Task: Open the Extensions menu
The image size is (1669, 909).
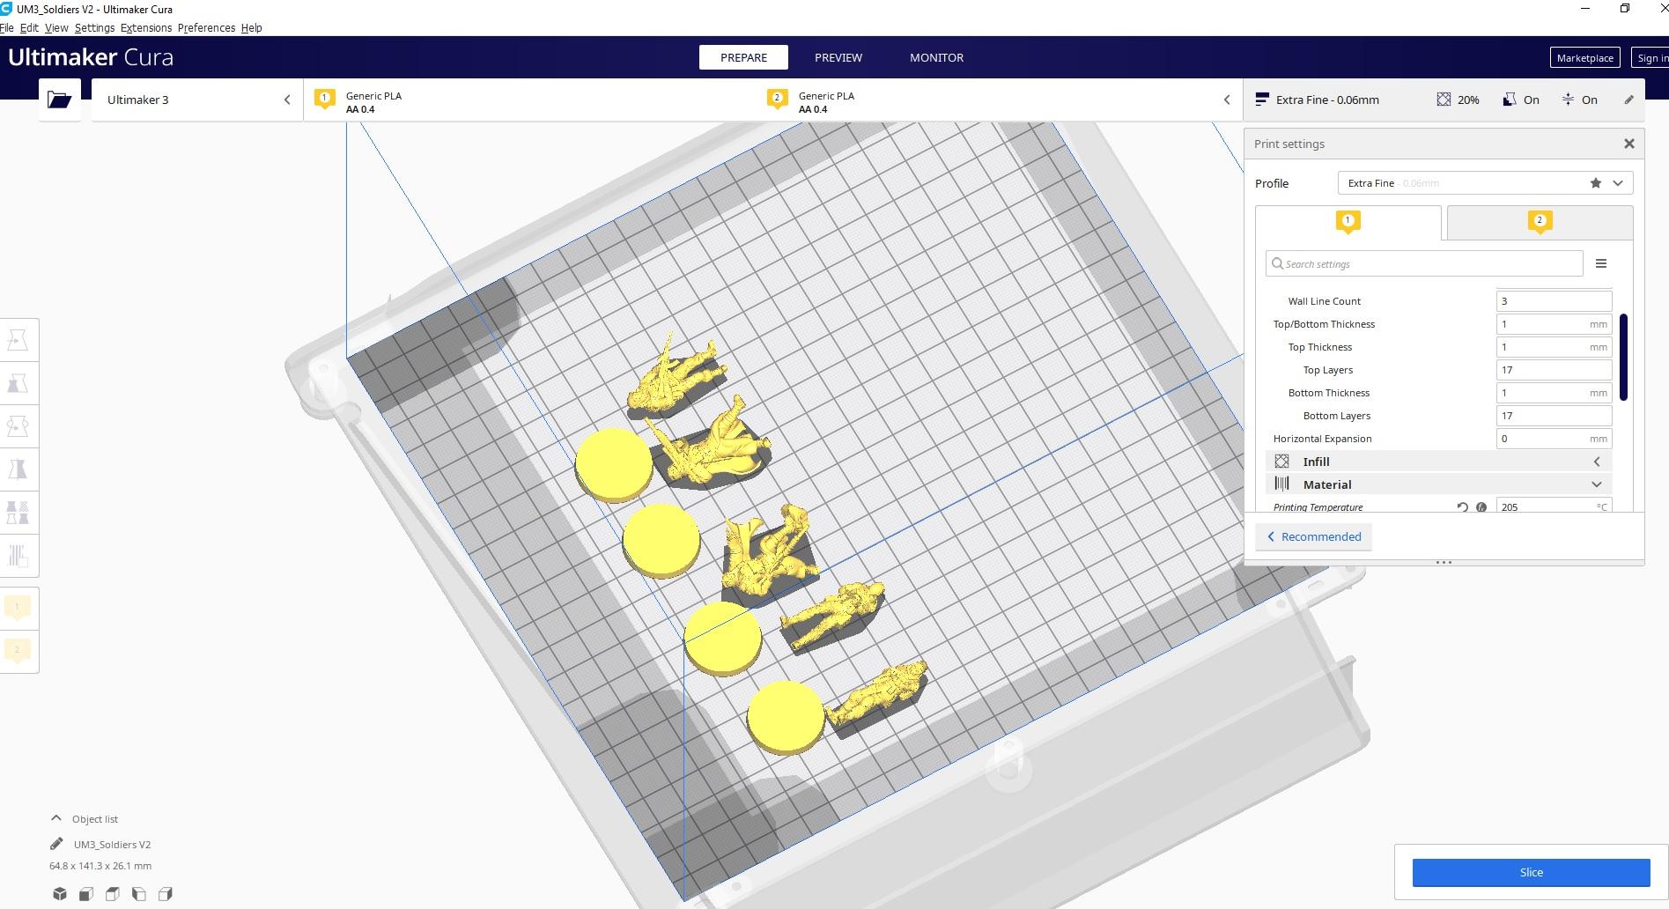Action: coord(146,28)
